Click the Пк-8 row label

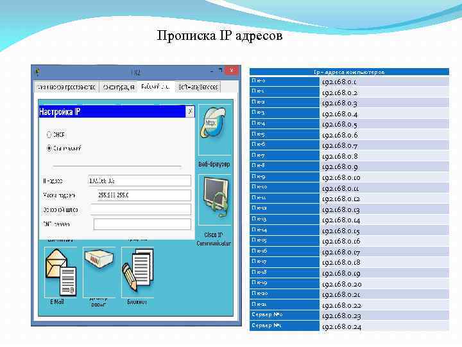284,166
